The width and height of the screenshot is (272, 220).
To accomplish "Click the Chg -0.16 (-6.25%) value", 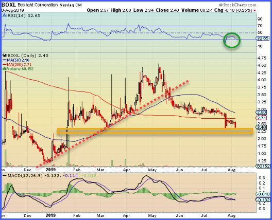I will [233, 10].
